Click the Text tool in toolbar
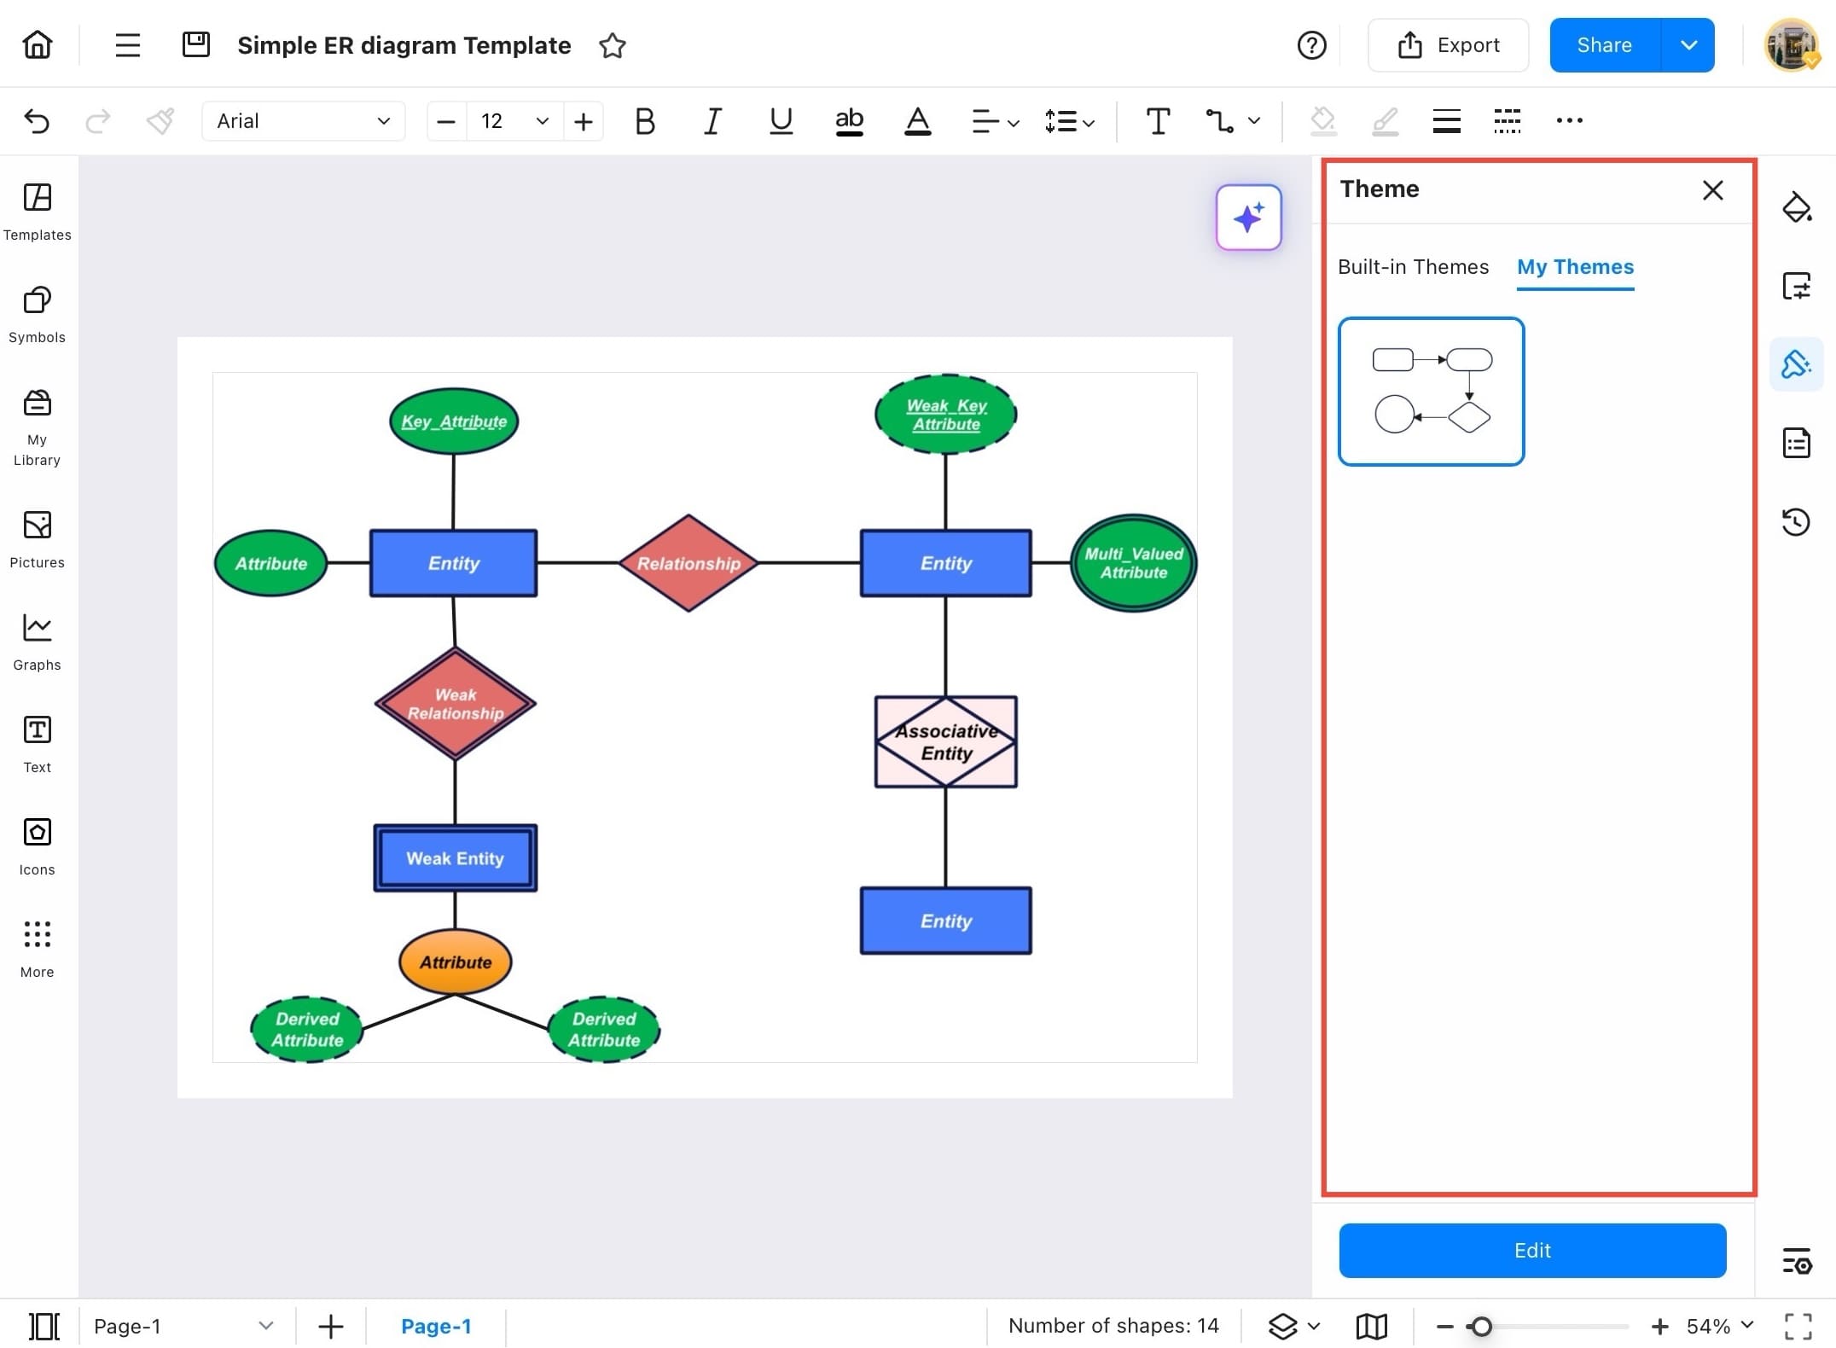The image size is (1836, 1348). coord(1157,121)
